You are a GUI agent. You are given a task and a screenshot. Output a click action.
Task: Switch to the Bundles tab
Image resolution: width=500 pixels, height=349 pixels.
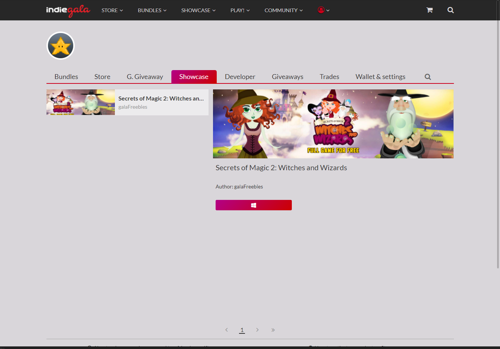pyautogui.click(x=66, y=77)
